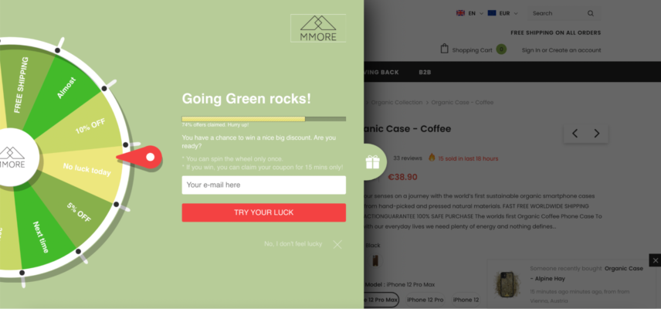
Task: Select the iPhone 12 Pro model option
Action: (425, 300)
